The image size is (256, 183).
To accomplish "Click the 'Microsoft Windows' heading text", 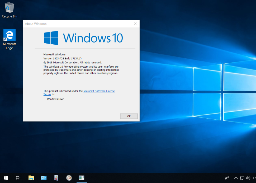I will 54,54.
